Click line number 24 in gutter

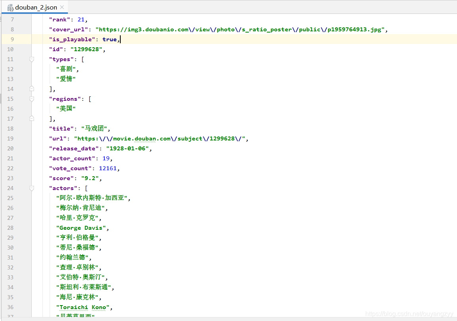point(10,188)
